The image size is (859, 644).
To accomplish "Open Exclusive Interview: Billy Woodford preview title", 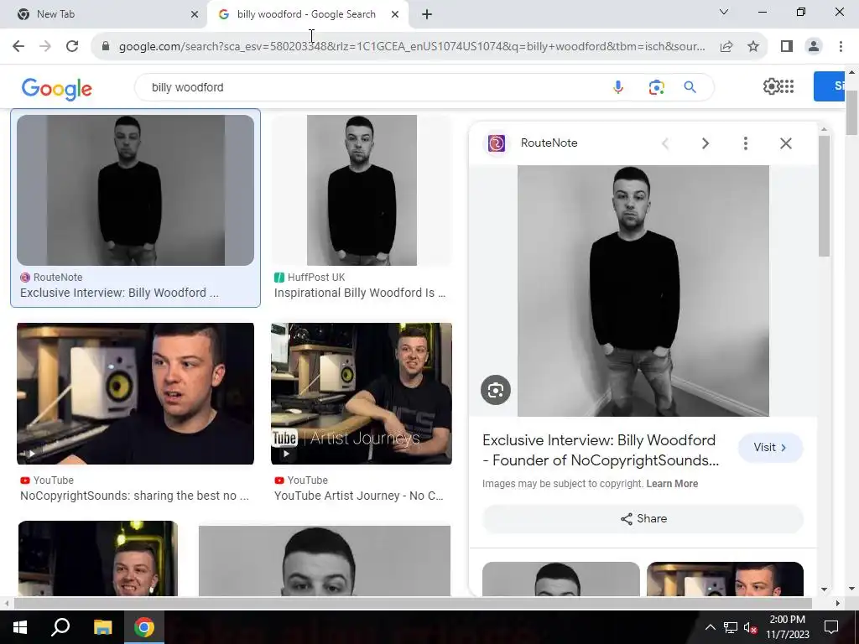I will [601, 450].
